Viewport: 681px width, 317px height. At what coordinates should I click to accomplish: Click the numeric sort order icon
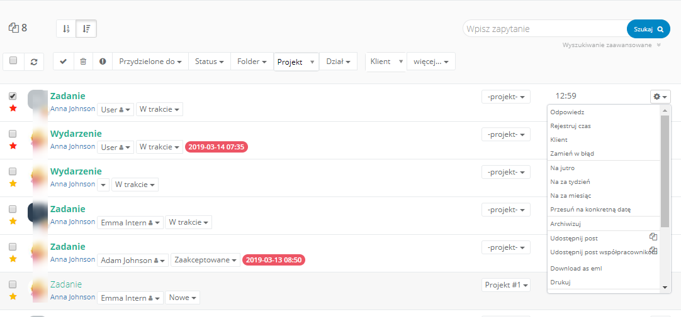(66, 29)
